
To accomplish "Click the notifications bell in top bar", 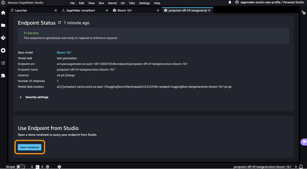I will tap(230, 2).
